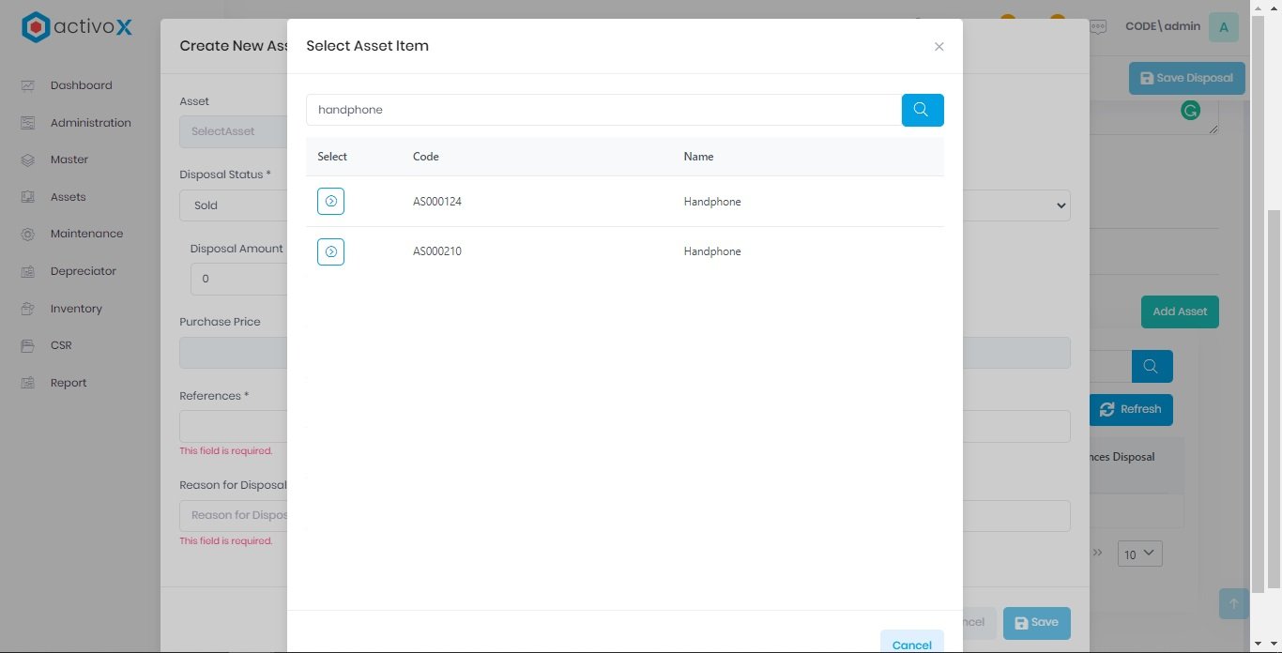
Task: Open the page size dropdown showing 10
Action: [x=1139, y=554]
